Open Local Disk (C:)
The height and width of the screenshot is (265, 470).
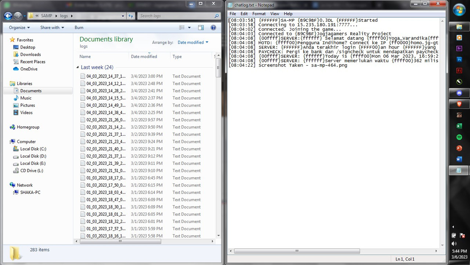point(33,149)
